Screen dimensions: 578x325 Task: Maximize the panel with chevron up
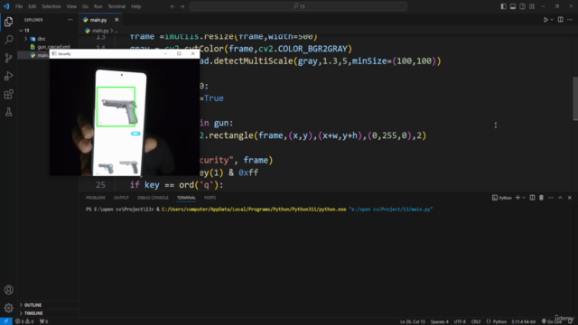pyautogui.click(x=560, y=198)
